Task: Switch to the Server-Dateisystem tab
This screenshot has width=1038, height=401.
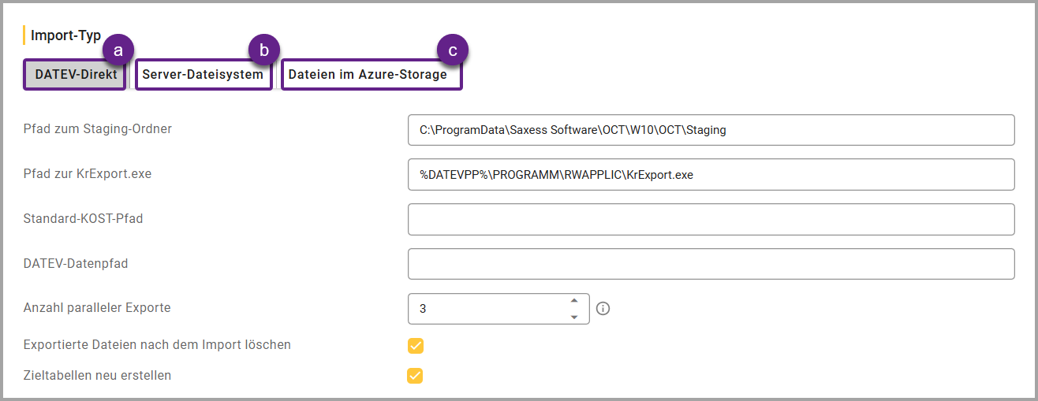Action: [203, 75]
